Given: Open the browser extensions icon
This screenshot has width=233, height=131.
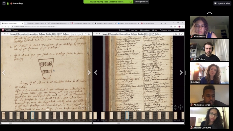Looking at the screenshot, I should click(175, 27).
